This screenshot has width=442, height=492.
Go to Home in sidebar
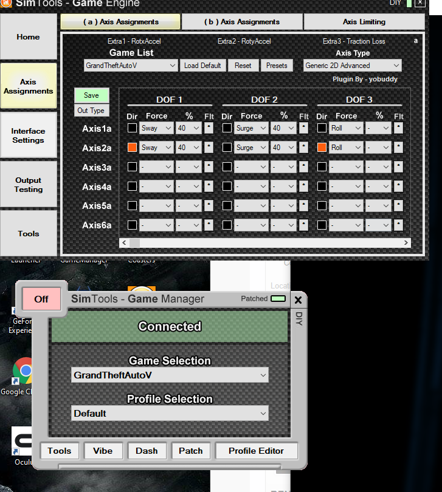tap(29, 36)
